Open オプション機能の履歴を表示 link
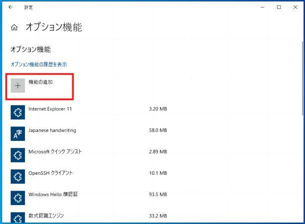This screenshot has height=224, width=305. pyautogui.click(x=39, y=64)
